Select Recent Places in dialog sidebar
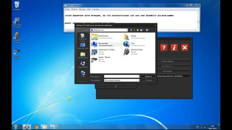The width and height of the screenshot is (232, 130). [83, 38]
